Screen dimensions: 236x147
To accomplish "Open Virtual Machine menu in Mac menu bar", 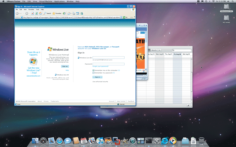I will pyautogui.click(x=45, y=1).
